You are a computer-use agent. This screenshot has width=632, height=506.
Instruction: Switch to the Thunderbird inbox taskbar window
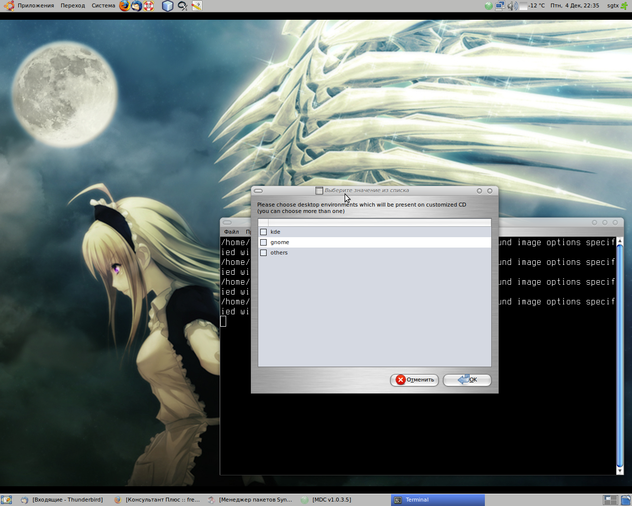[62, 500]
